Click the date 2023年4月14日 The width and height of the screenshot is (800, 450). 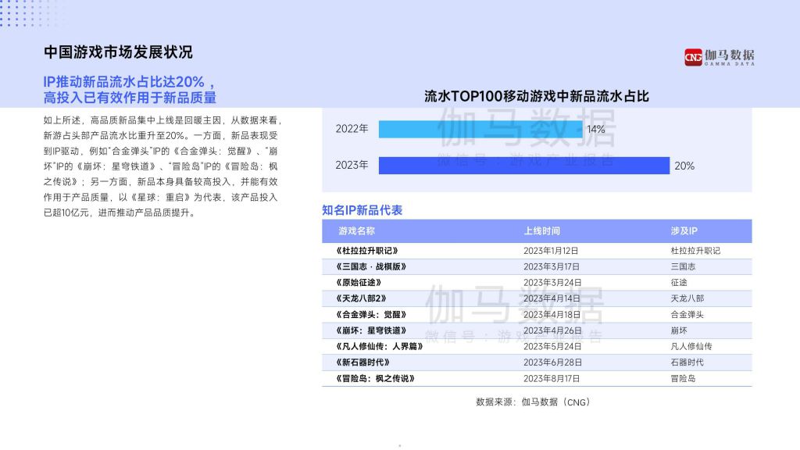click(x=552, y=298)
